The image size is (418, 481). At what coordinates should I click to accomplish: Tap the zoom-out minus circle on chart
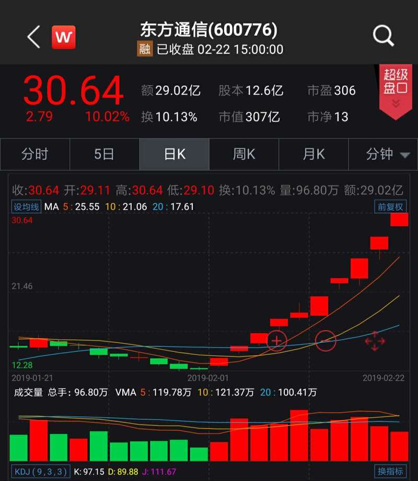click(x=326, y=341)
